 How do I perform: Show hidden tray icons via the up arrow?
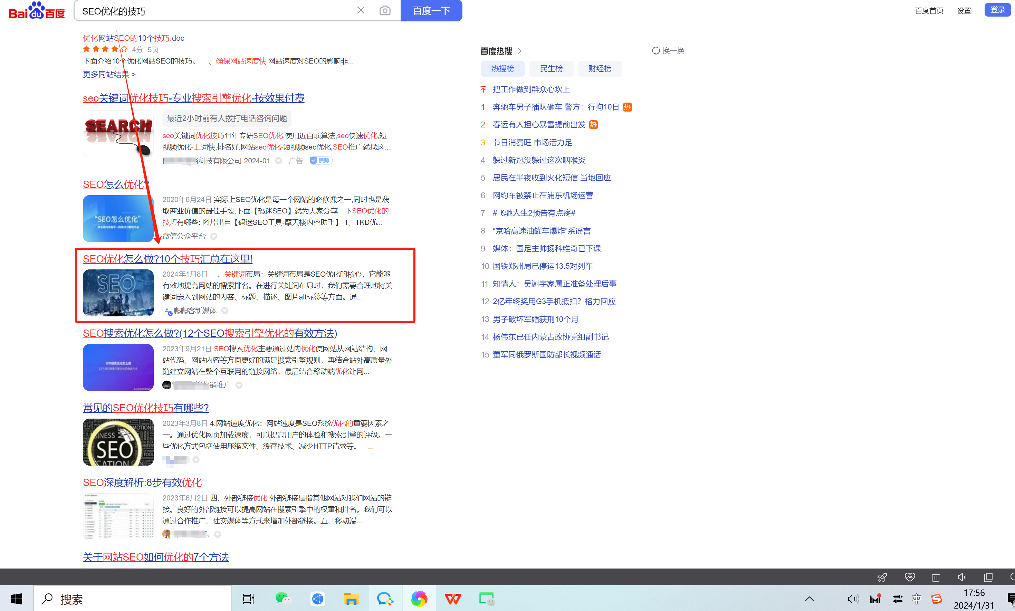(809, 599)
